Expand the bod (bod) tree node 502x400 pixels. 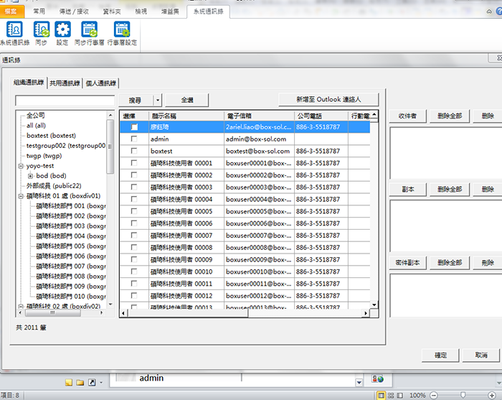(30, 176)
